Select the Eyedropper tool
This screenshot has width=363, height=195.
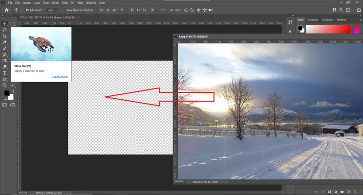click(4, 42)
